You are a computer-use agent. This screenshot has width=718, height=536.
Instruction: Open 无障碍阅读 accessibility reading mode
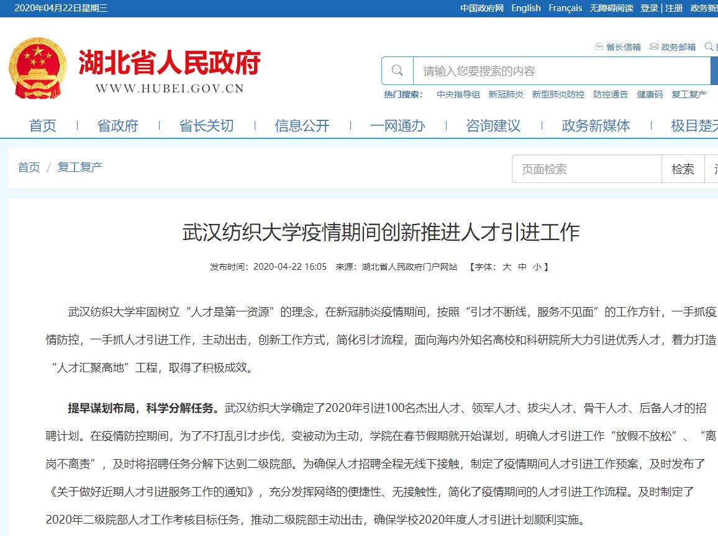[611, 8]
